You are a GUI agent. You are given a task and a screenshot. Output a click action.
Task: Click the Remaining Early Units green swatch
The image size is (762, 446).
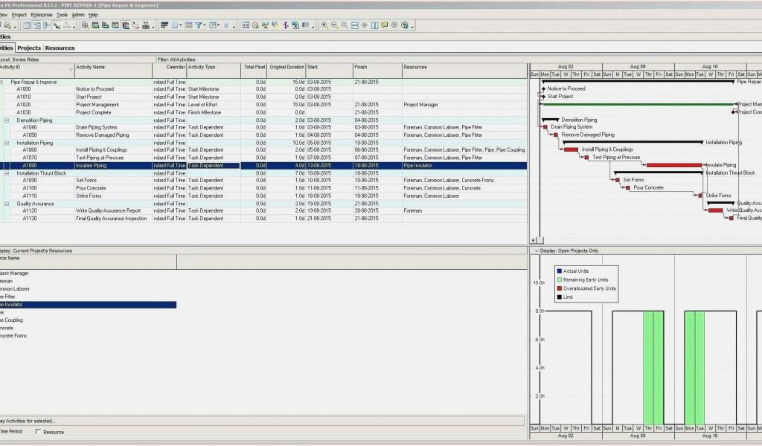coord(560,279)
